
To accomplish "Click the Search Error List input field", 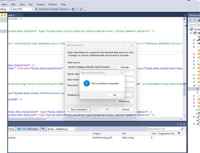I will 164,129.
